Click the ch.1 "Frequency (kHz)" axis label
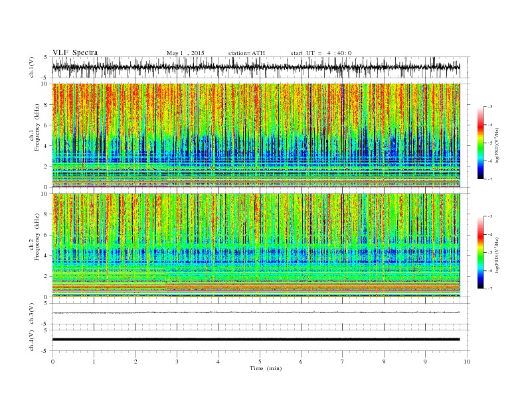526x406 pixels. coord(37,128)
